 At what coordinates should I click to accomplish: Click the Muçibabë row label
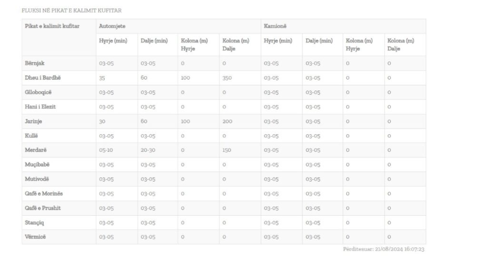pyautogui.click(x=37, y=165)
